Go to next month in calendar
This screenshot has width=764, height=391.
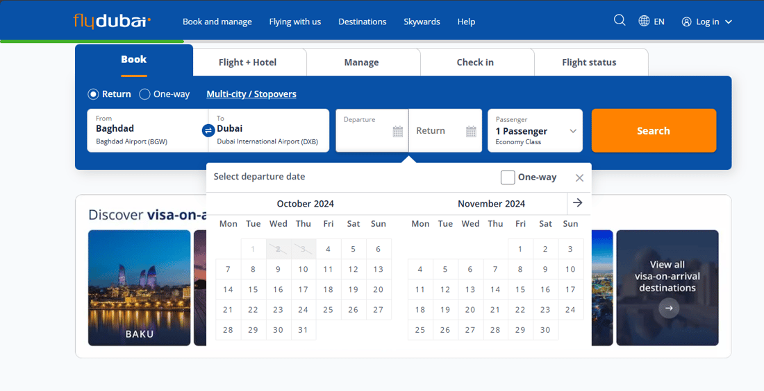click(x=578, y=203)
